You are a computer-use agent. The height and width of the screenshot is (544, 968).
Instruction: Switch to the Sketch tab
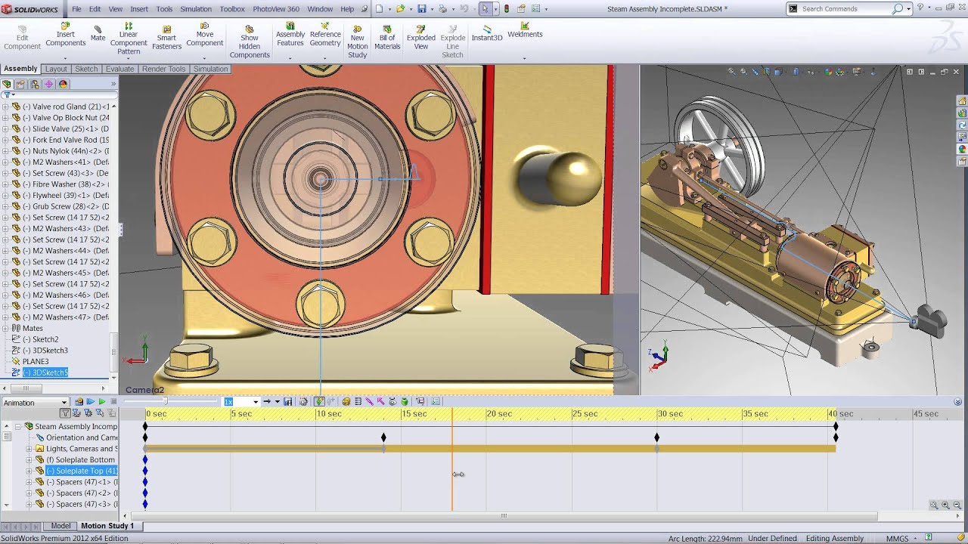[x=86, y=69]
